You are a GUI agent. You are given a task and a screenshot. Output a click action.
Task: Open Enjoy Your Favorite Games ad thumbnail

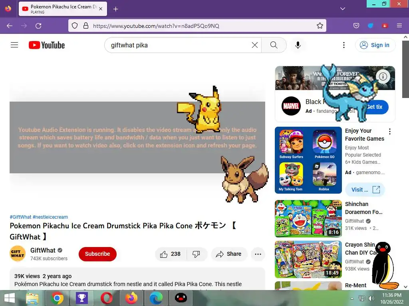(308, 160)
